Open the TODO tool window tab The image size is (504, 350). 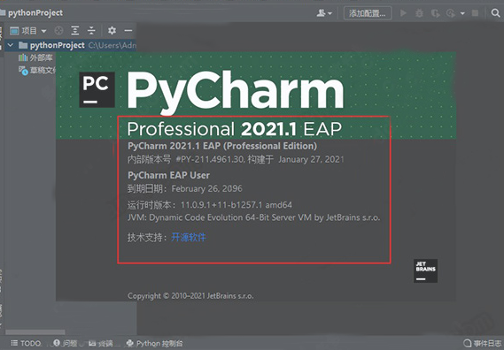[x=26, y=344]
